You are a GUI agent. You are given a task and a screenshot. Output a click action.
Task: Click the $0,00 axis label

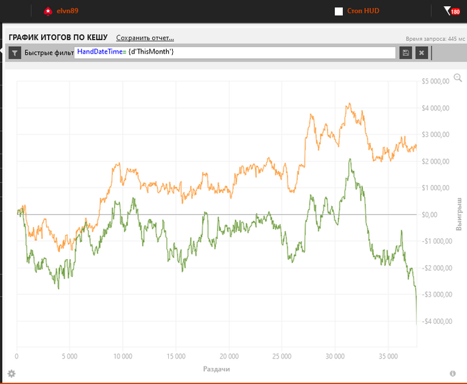pyautogui.click(x=429, y=214)
